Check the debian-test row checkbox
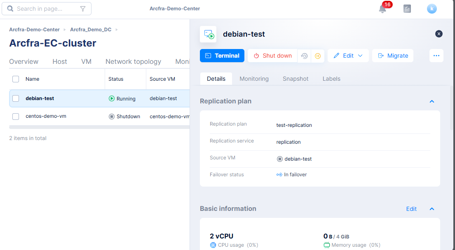Screen dimensions: 455x250 click(16, 98)
